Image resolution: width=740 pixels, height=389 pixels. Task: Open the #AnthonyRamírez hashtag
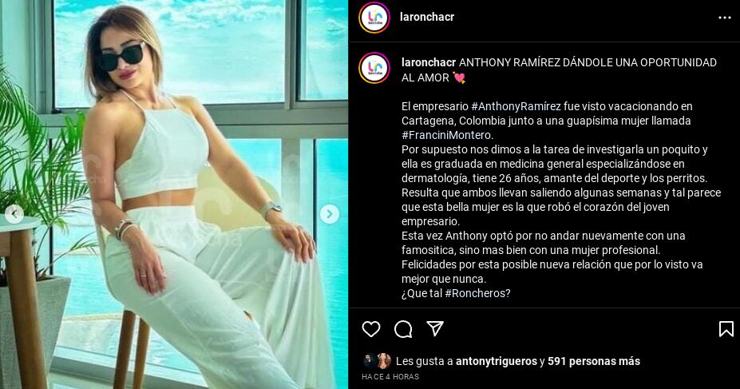(516, 107)
